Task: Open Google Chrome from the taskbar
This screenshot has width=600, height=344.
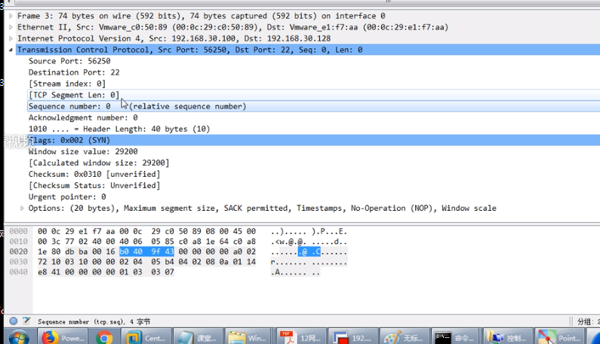Action: point(104,336)
